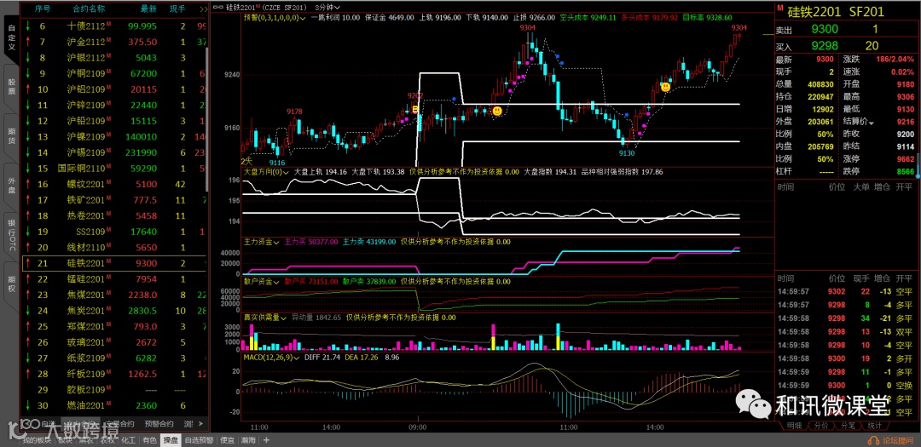Select the 分笔 tab under trade list
This screenshot has width=921, height=447.
coord(848,426)
